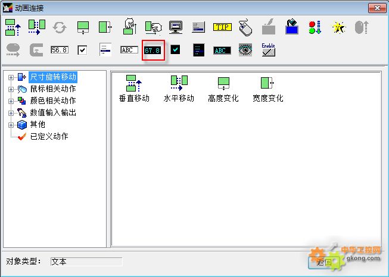Screen dimensions: 389x277
Task: Select the dark ABC text output icon
Action: (x=222, y=51)
